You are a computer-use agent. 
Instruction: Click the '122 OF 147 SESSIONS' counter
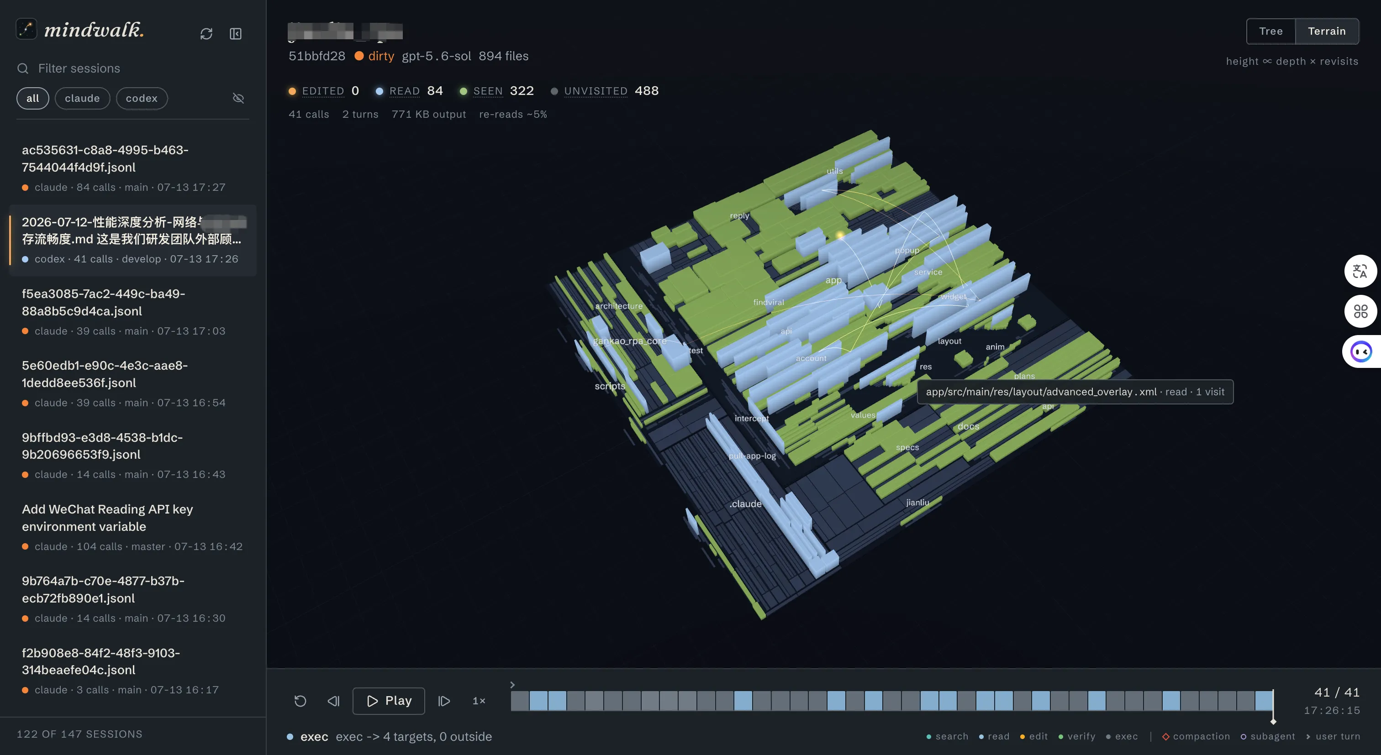tap(79, 734)
